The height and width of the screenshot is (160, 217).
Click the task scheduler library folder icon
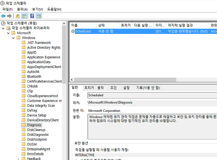click(x=8, y=28)
